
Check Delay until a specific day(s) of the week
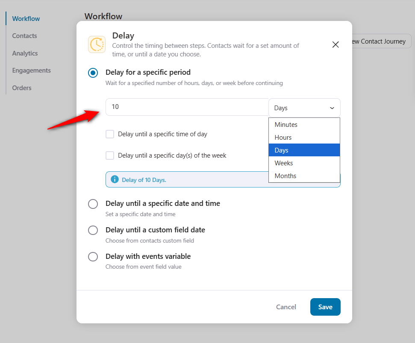point(110,155)
